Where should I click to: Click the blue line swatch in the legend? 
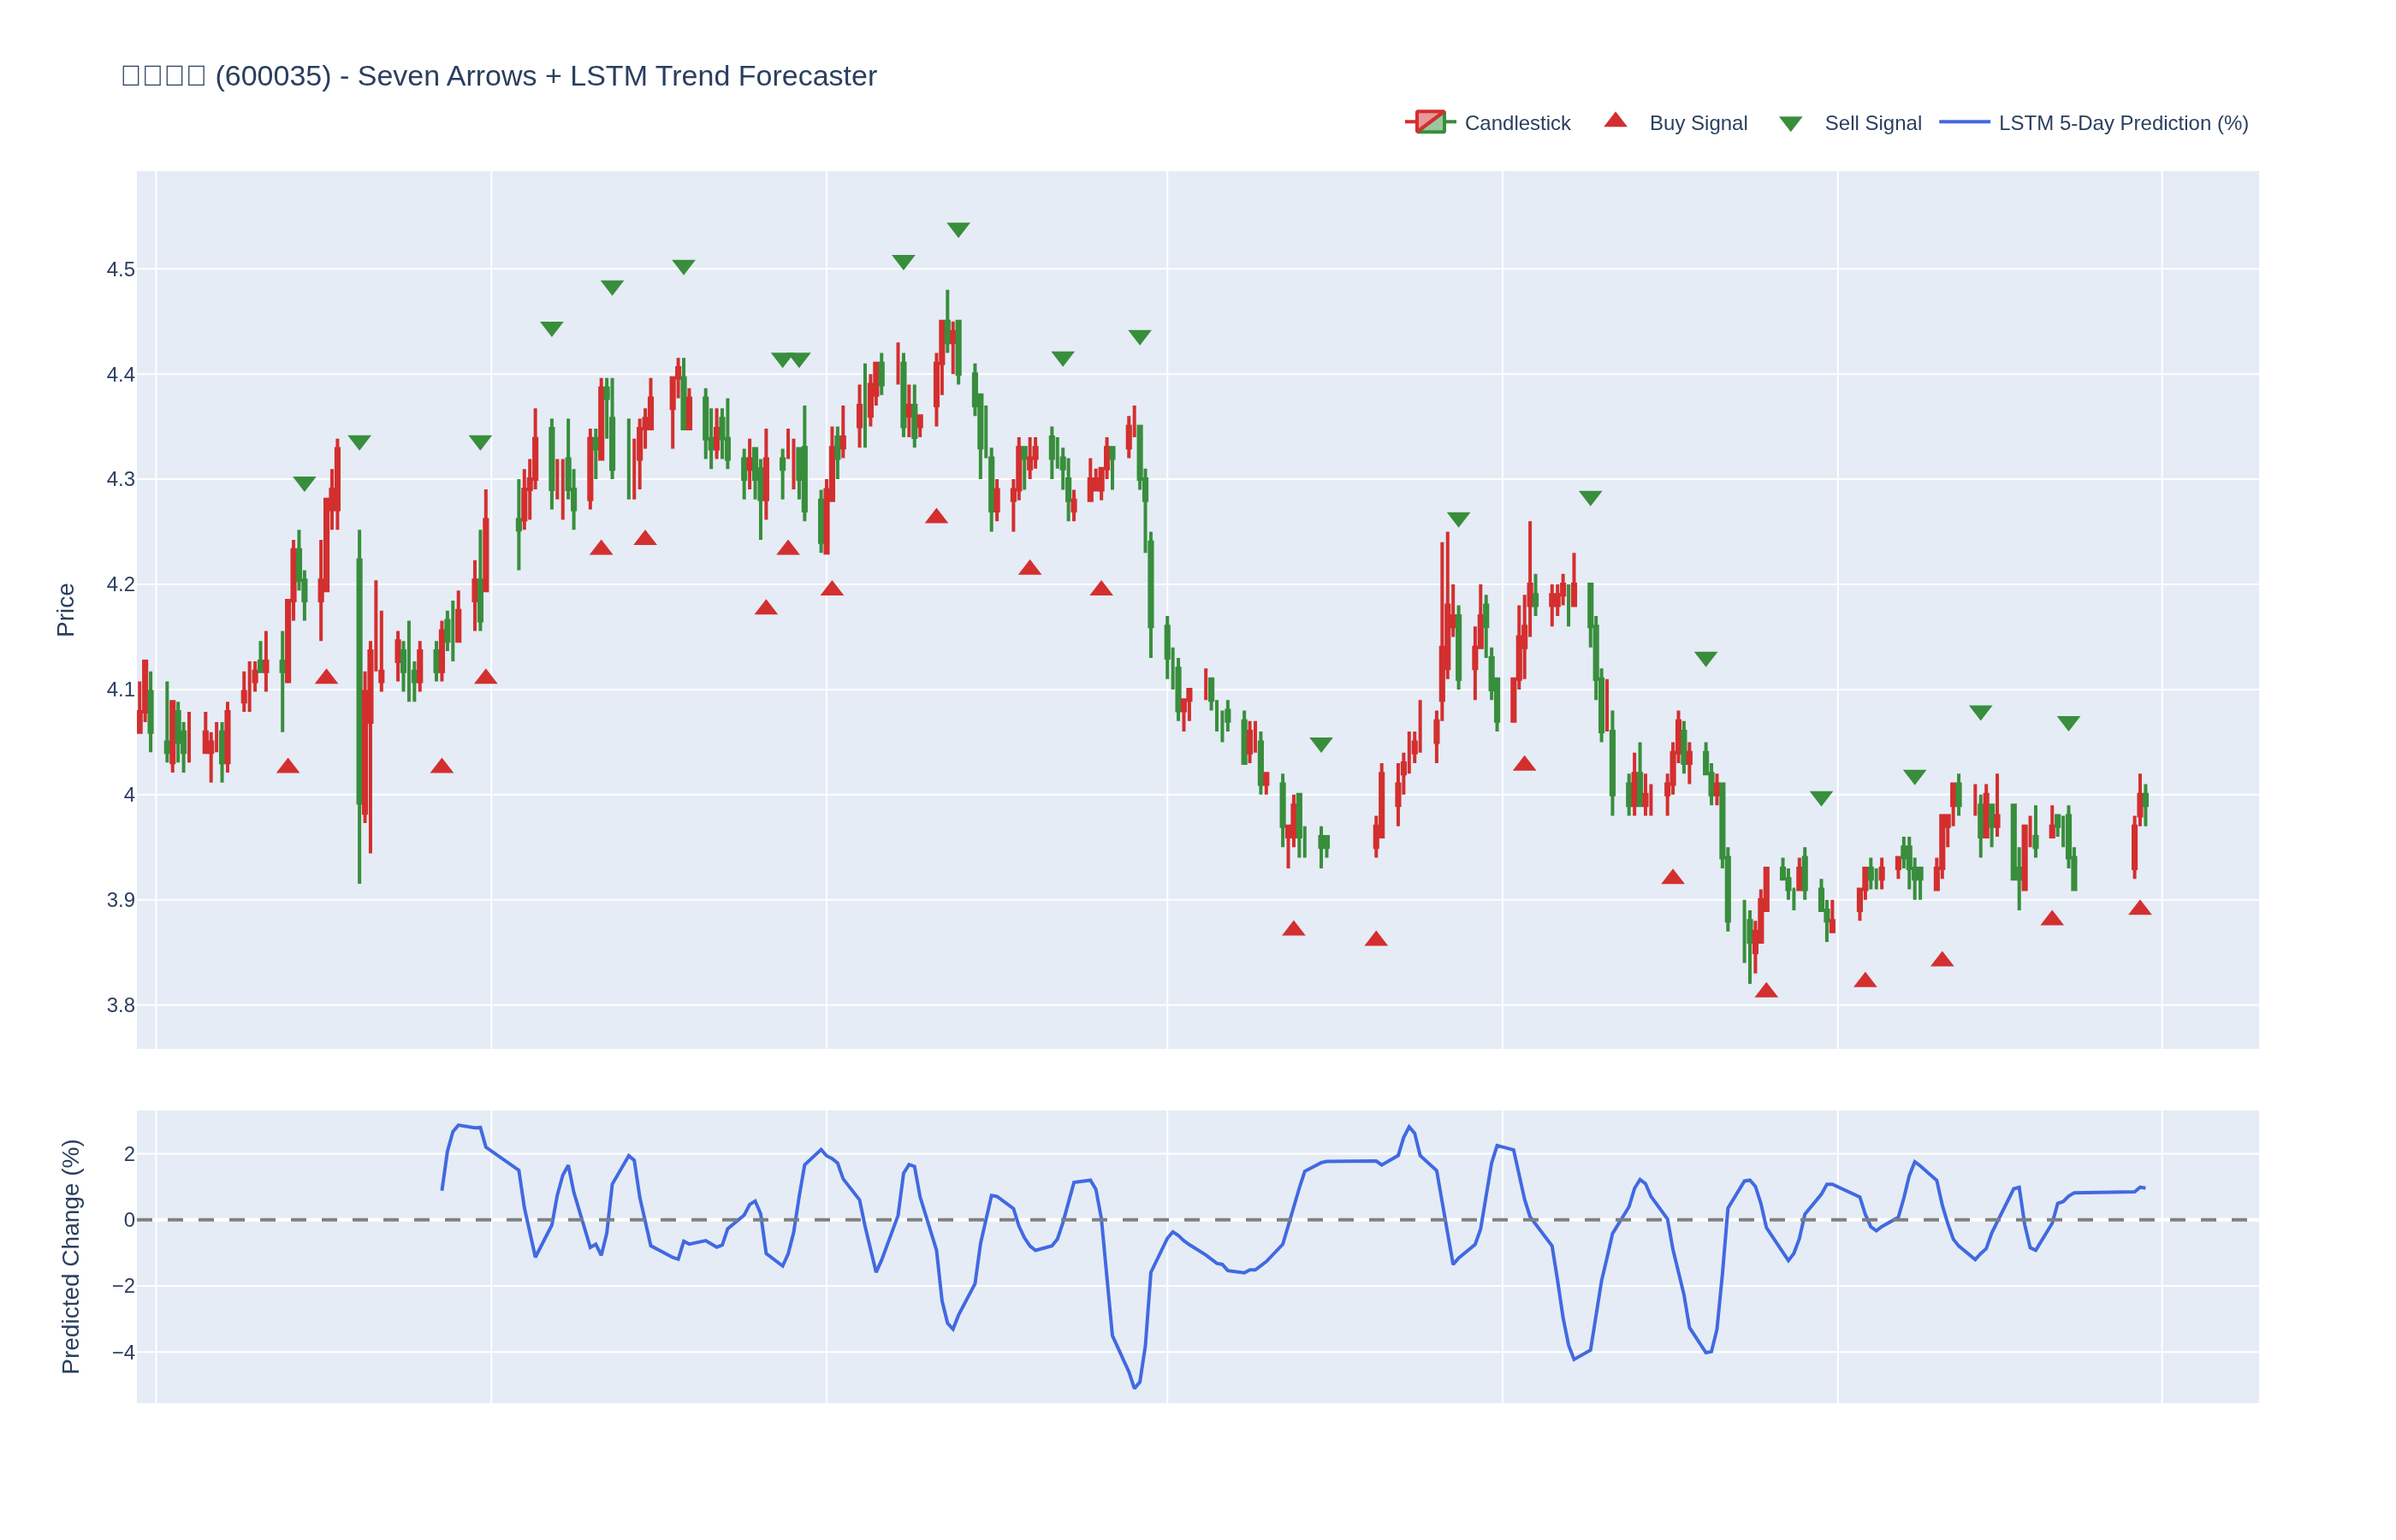point(1964,122)
